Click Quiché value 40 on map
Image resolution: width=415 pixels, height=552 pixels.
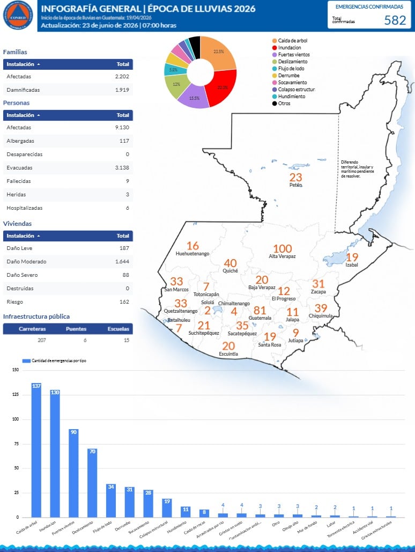tap(230, 263)
